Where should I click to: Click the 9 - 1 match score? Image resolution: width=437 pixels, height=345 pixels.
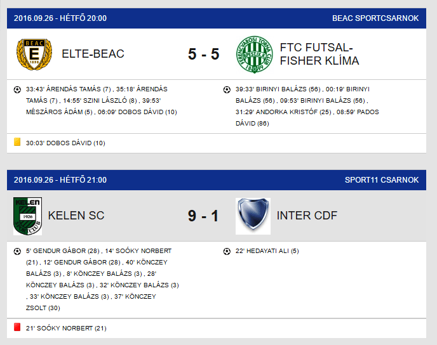click(x=203, y=216)
